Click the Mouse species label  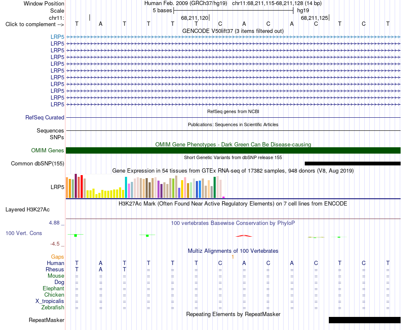click(56, 276)
